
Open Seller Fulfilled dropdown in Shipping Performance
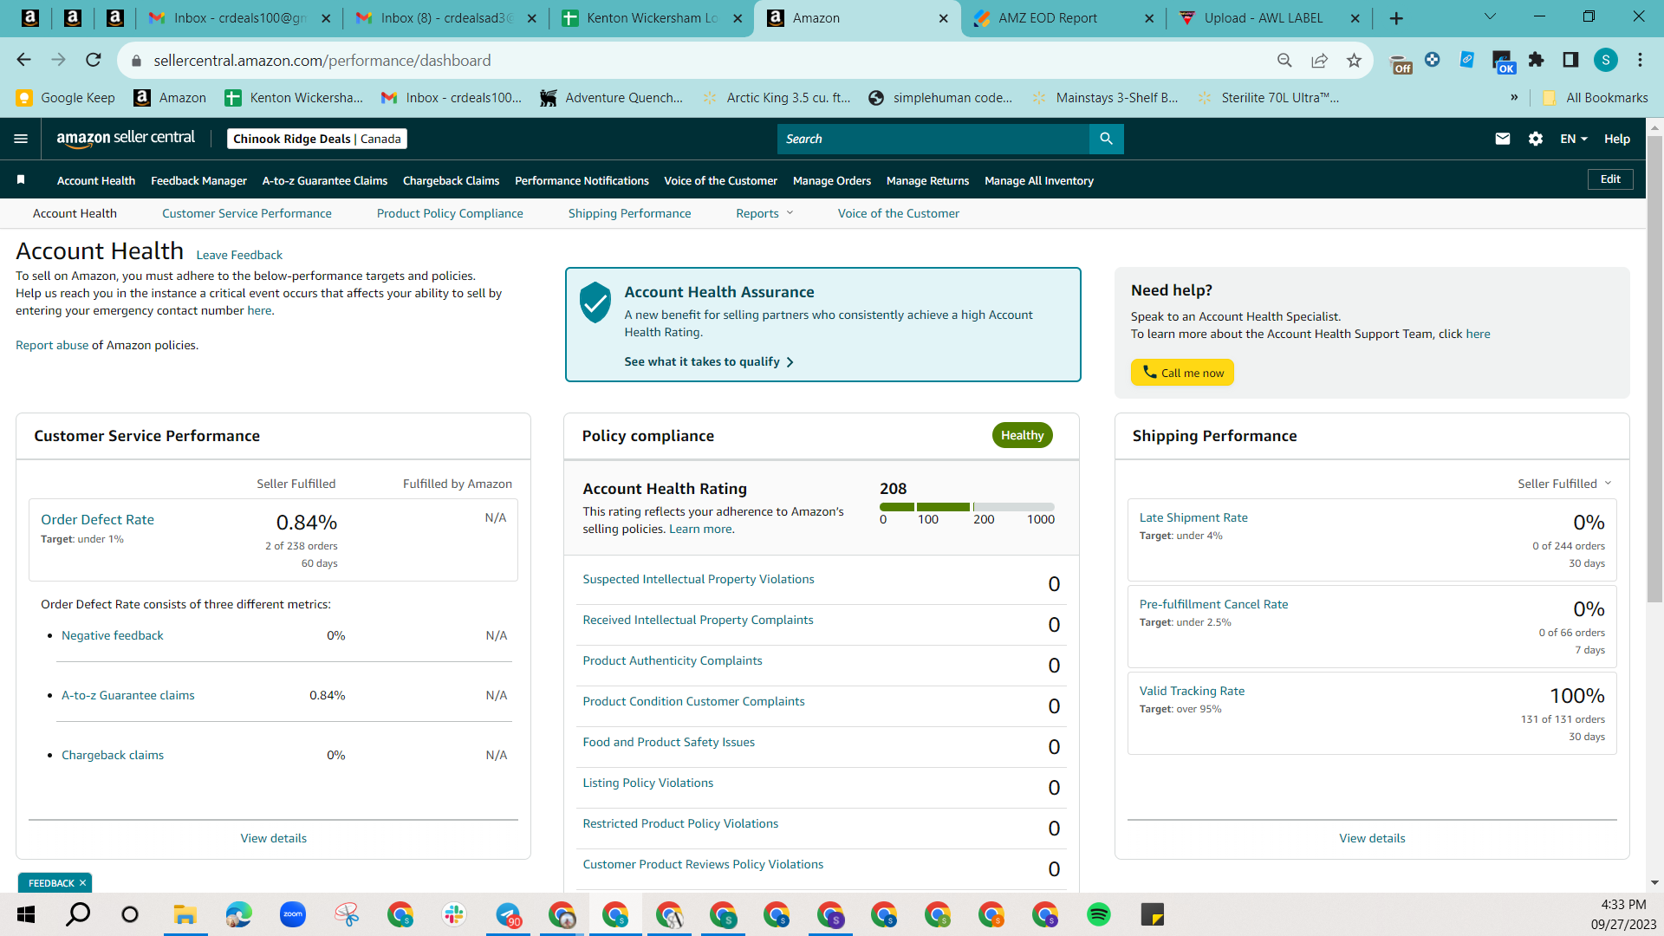(x=1564, y=484)
